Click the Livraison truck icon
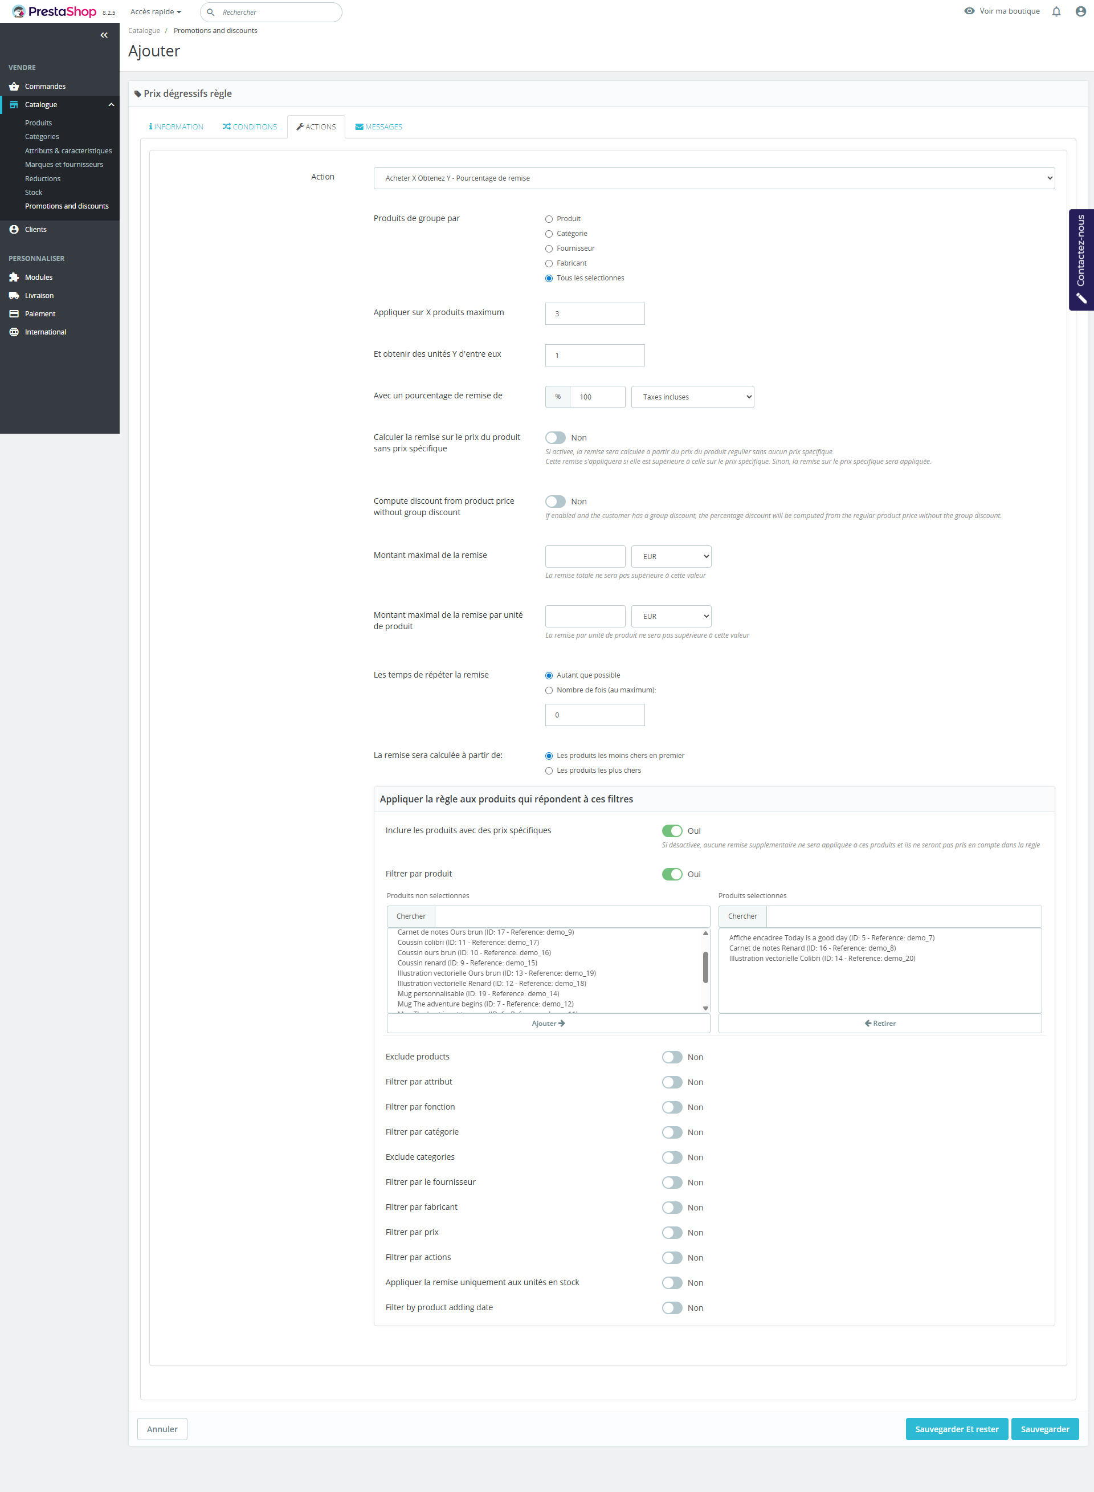The image size is (1094, 1492). pyautogui.click(x=14, y=295)
